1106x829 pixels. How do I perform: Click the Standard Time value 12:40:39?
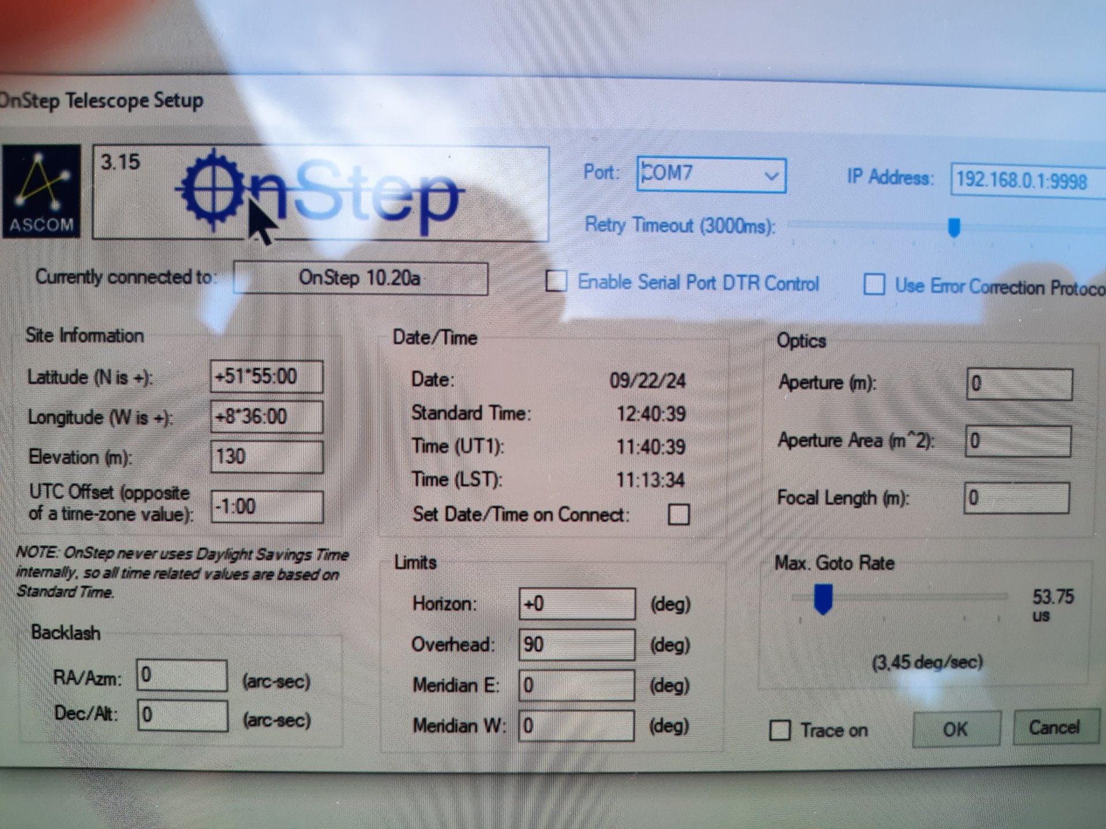click(x=651, y=413)
